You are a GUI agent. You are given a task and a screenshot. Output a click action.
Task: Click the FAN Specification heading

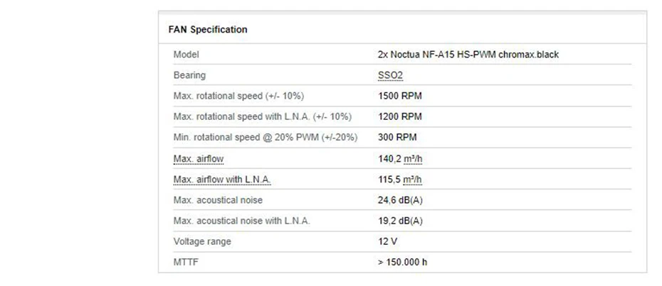208,30
